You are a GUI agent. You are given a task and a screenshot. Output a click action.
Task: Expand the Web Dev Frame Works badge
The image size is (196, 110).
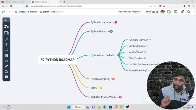(x=120, y=97)
